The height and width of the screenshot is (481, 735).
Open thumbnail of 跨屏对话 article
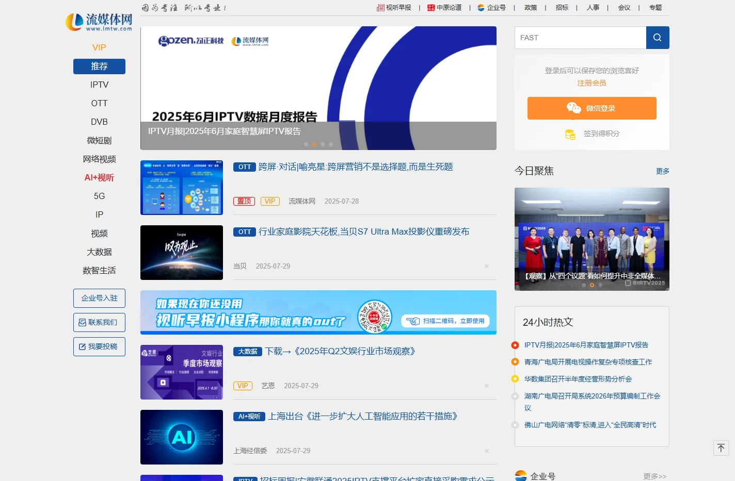(182, 188)
